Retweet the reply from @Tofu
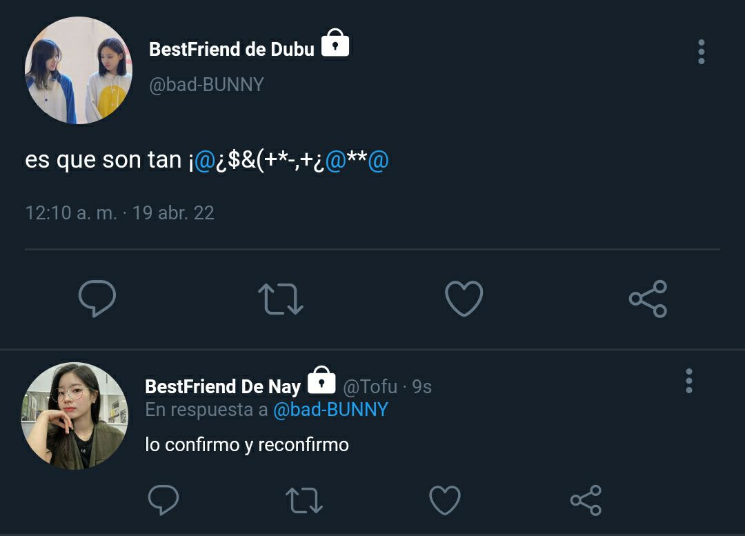 coord(304,500)
